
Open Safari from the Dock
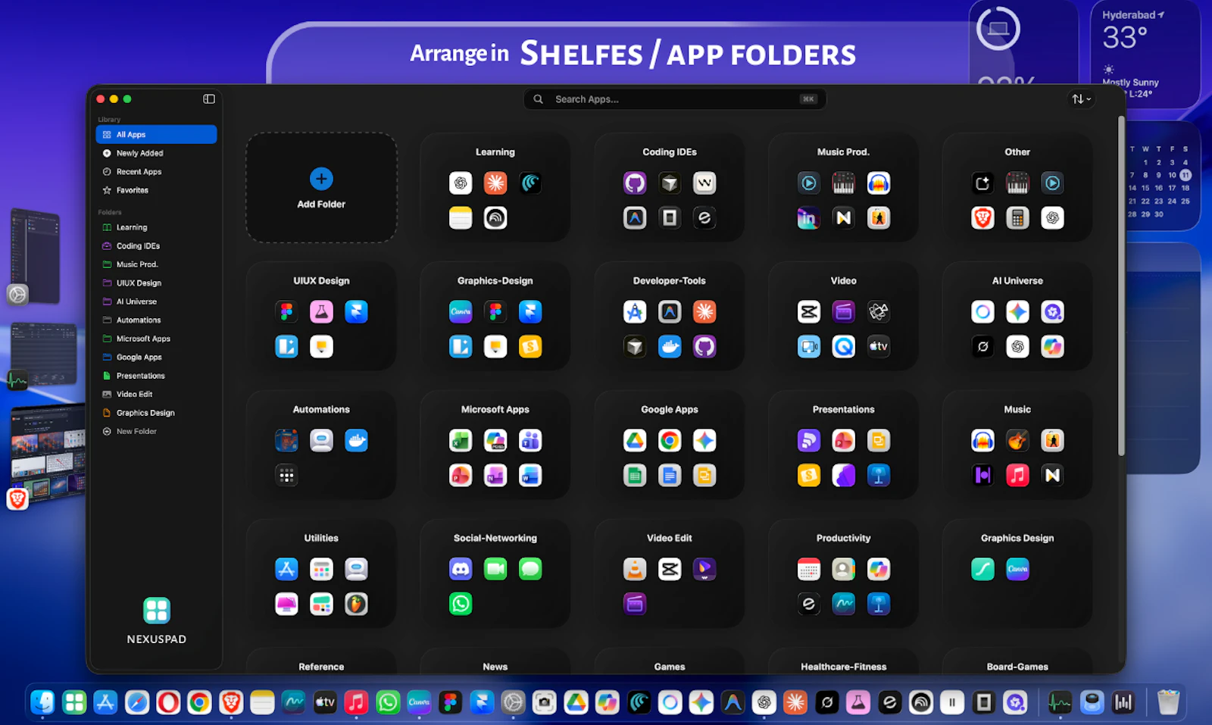pos(137,703)
